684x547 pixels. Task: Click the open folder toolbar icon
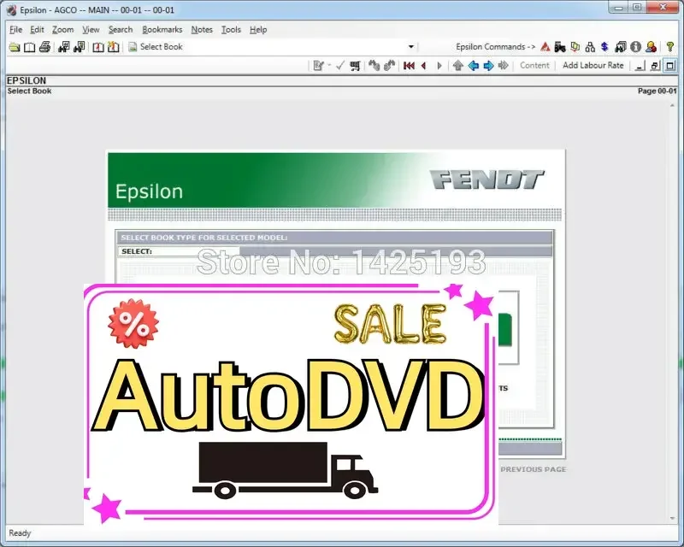click(x=15, y=47)
